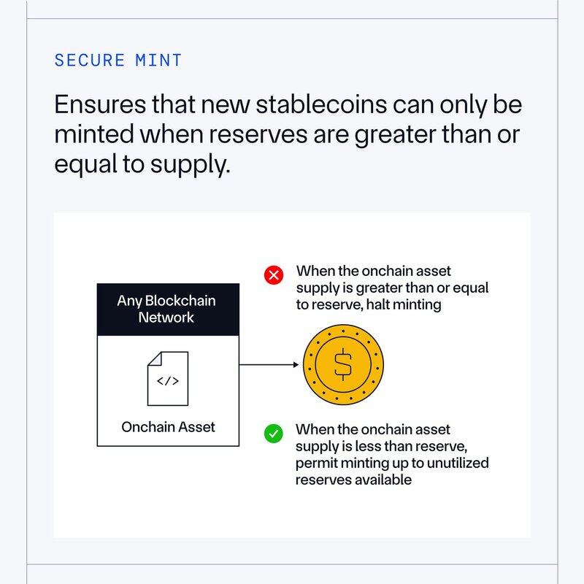Click the Any Blockchain Network header
The width and height of the screenshot is (584, 584).
[167, 310]
